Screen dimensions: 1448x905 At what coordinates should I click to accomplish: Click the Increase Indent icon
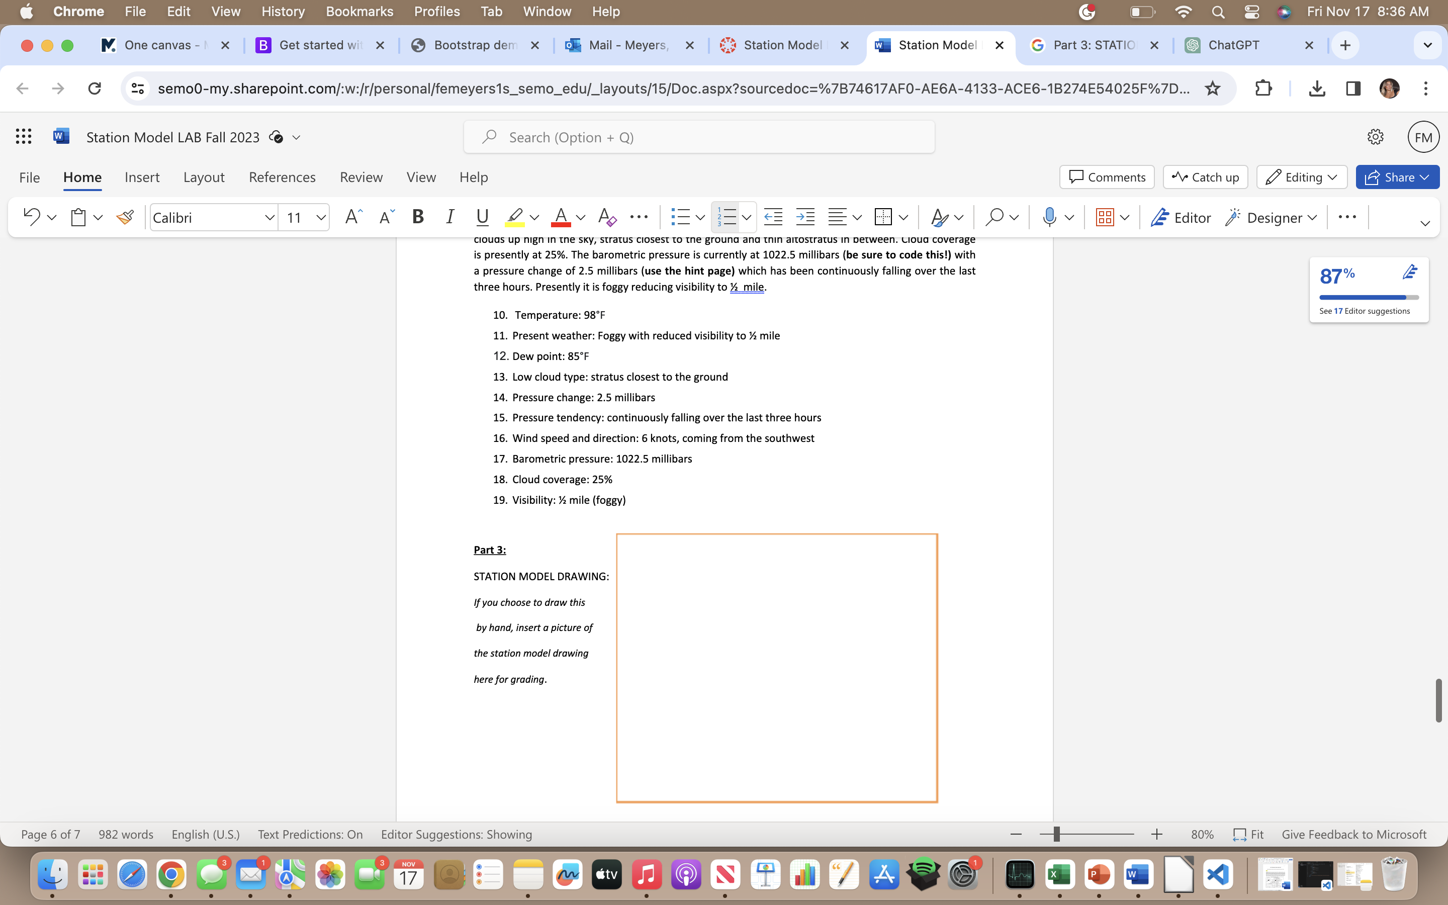(x=805, y=217)
